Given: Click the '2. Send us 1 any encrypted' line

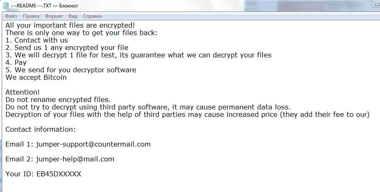Looking at the screenshot, I should pos(67,48).
